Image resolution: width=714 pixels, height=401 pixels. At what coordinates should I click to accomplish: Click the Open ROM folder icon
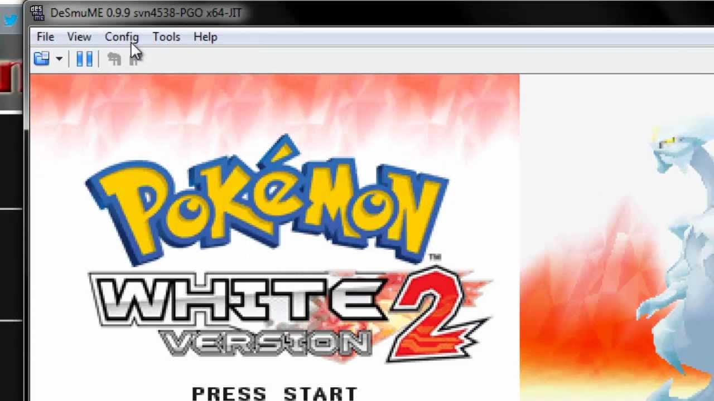click(x=42, y=58)
